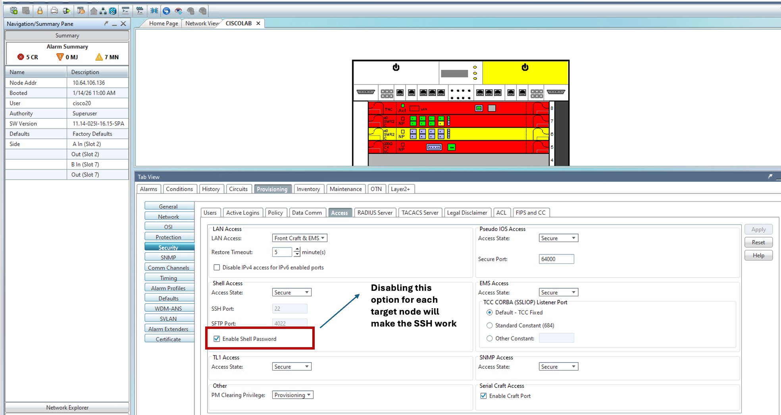
Task: Click the Description column header
Action: click(x=98, y=72)
